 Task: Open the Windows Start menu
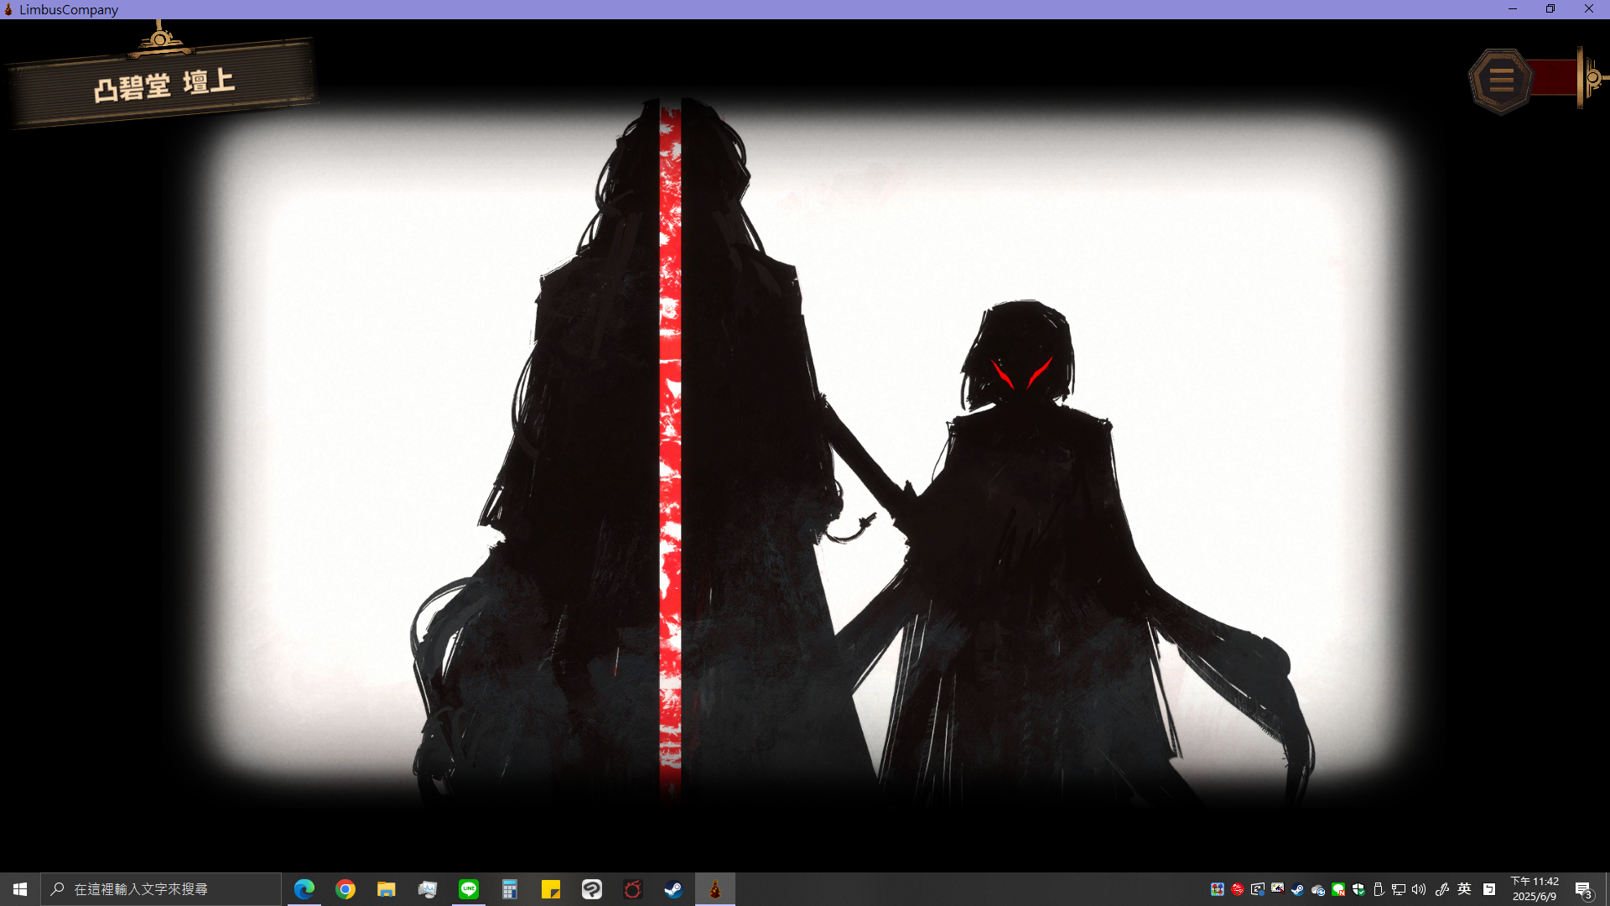(20, 889)
